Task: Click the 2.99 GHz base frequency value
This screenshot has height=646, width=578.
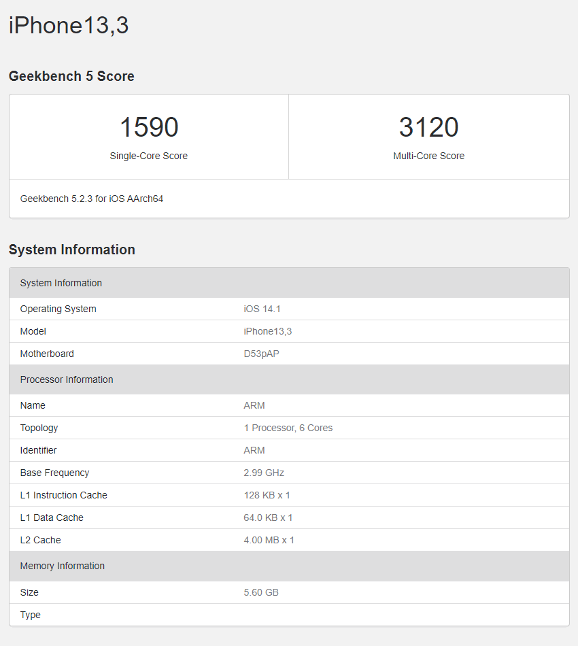Action: (264, 473)
